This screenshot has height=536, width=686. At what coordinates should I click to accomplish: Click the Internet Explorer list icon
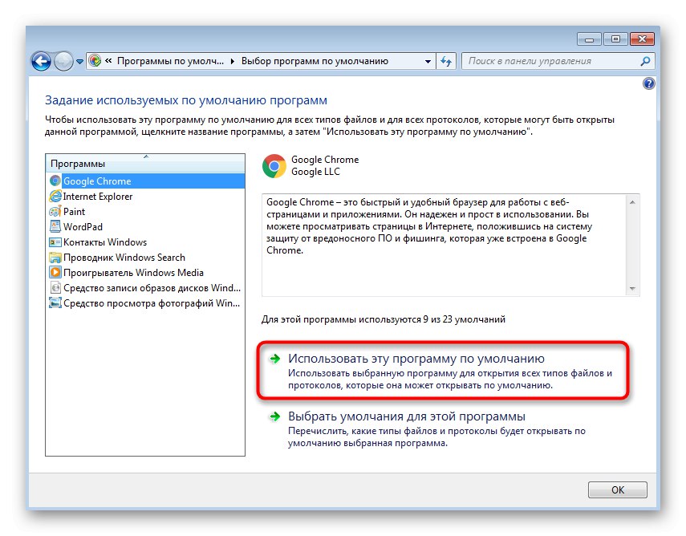[55, 196]
